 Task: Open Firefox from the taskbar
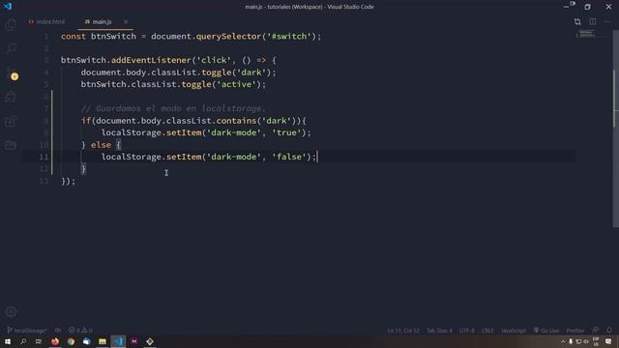tap(55, 341)
